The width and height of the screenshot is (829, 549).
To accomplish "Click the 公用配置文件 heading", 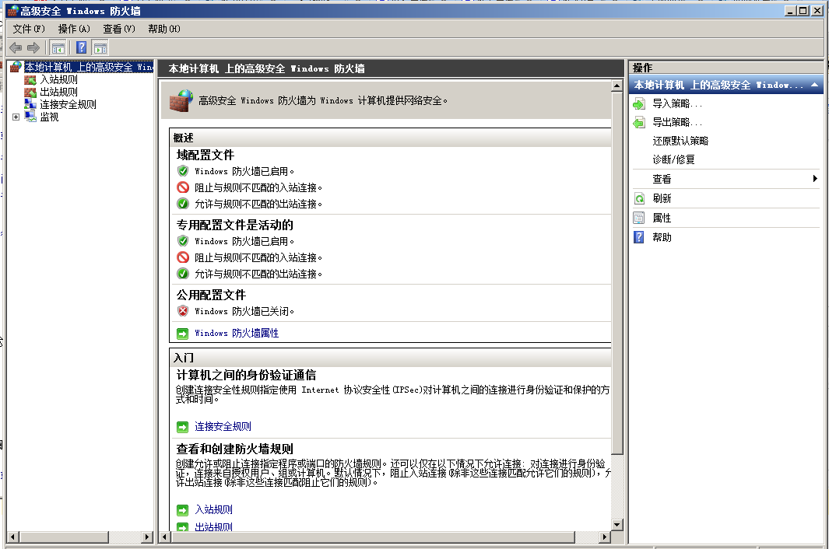I will [211, 295].
